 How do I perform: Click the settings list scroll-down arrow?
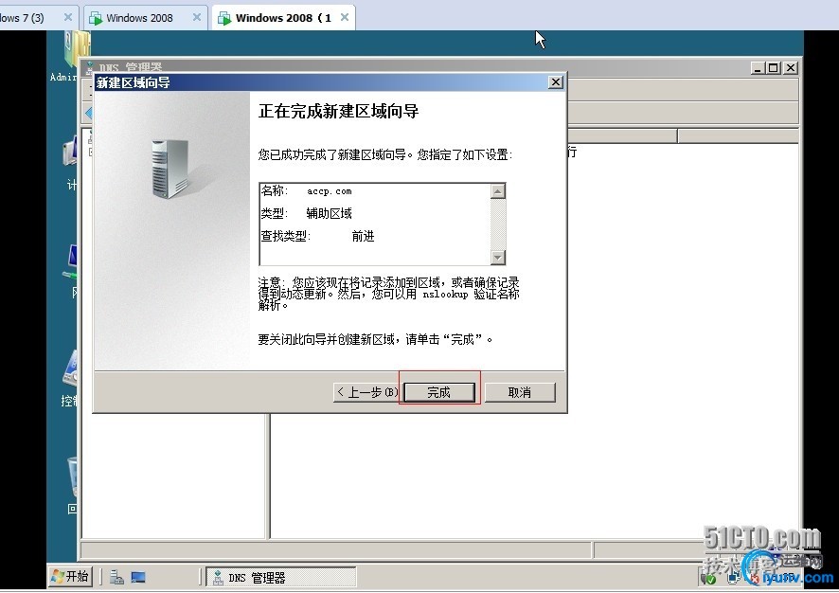tap(497, 257)
